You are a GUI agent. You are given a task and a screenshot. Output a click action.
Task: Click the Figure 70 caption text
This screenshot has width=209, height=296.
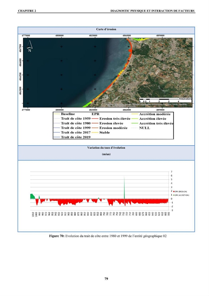(x=108, y=236)
